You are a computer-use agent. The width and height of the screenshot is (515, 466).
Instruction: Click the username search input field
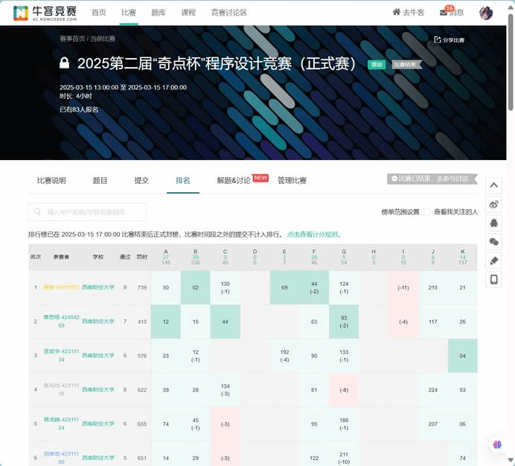pos(87,212)
